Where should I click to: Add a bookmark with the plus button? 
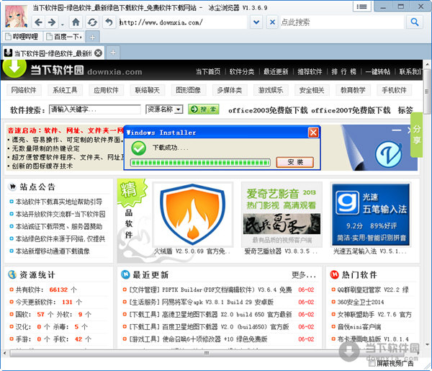coord(93,37)
